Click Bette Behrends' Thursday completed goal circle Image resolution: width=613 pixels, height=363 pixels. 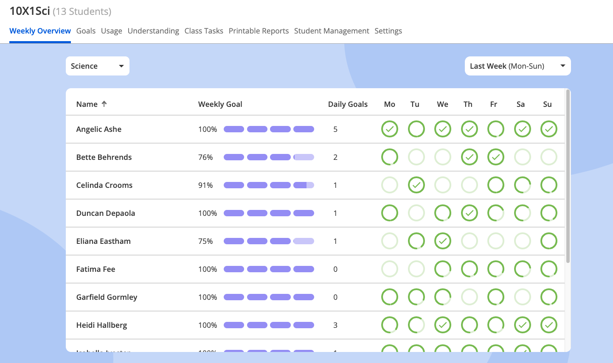tap(469, 157)
